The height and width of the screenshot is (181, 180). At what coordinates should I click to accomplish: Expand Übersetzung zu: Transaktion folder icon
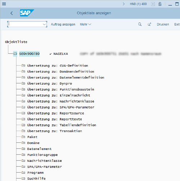23,131
